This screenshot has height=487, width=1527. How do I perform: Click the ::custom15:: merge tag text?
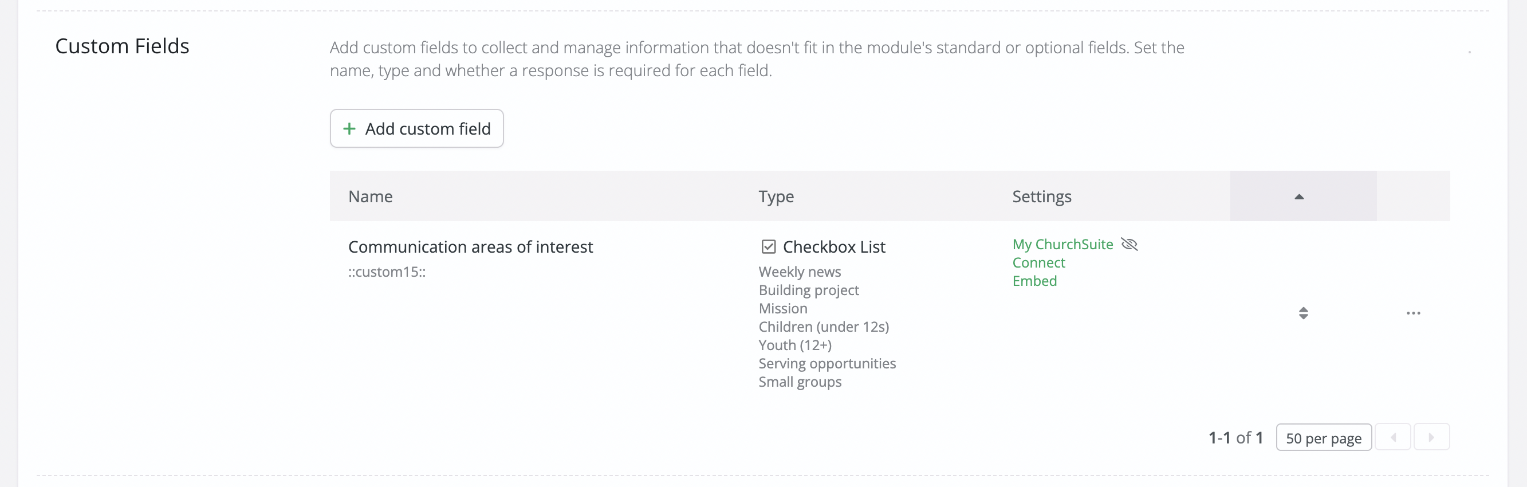(x=387, y=272)
